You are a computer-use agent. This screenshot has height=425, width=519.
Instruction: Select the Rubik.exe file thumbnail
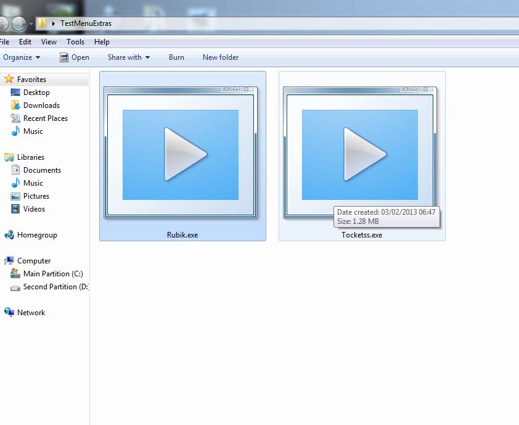[x=181, y=154]
